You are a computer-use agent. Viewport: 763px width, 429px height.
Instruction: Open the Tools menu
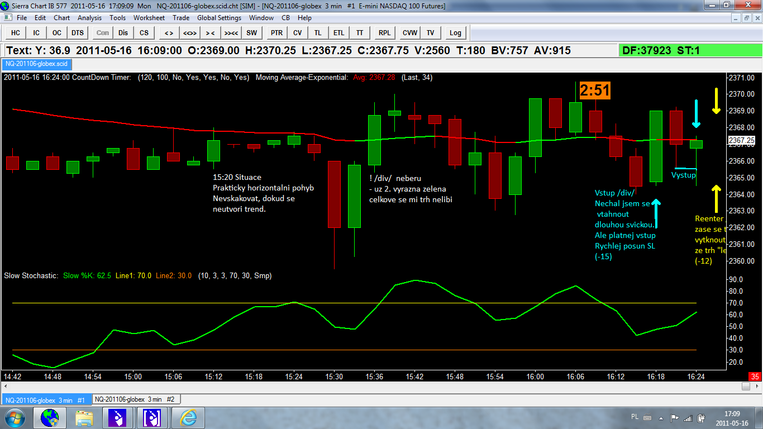click(x=118, y=18)
